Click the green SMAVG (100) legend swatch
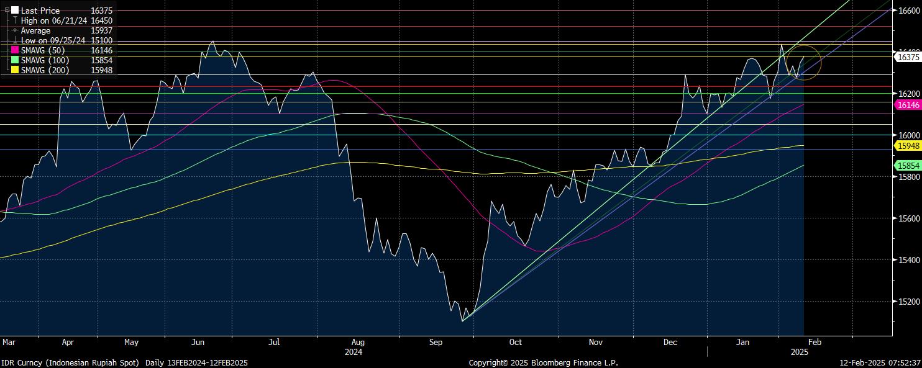This screenshot has height=368, width=922. pos(15,60)
